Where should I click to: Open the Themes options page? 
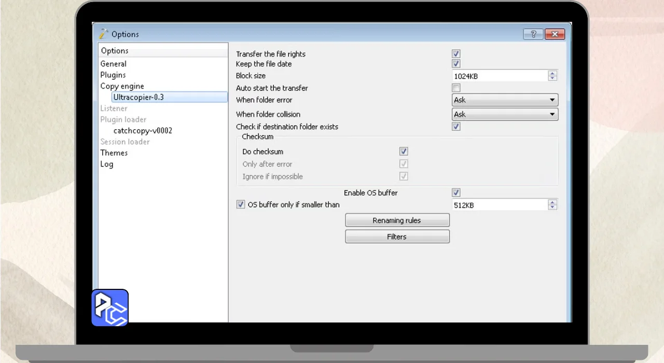tap(114, 153)
